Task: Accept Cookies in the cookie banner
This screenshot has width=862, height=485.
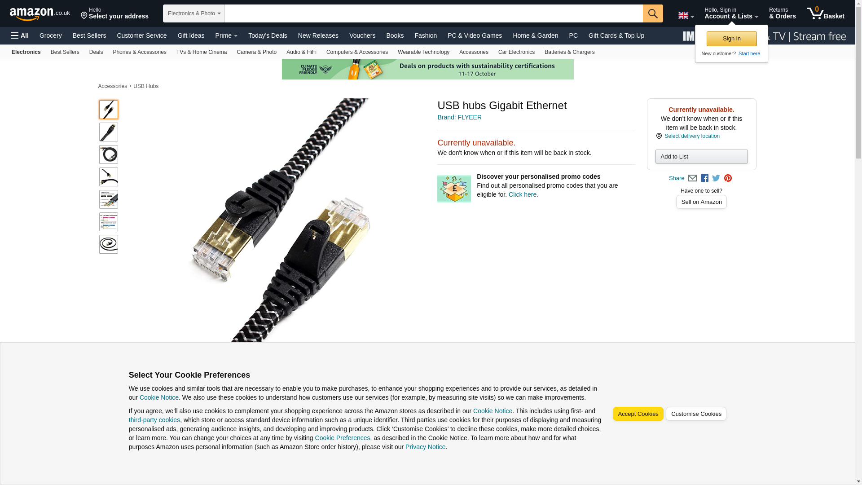Action: pyautogui.click(x=638, y=414)
